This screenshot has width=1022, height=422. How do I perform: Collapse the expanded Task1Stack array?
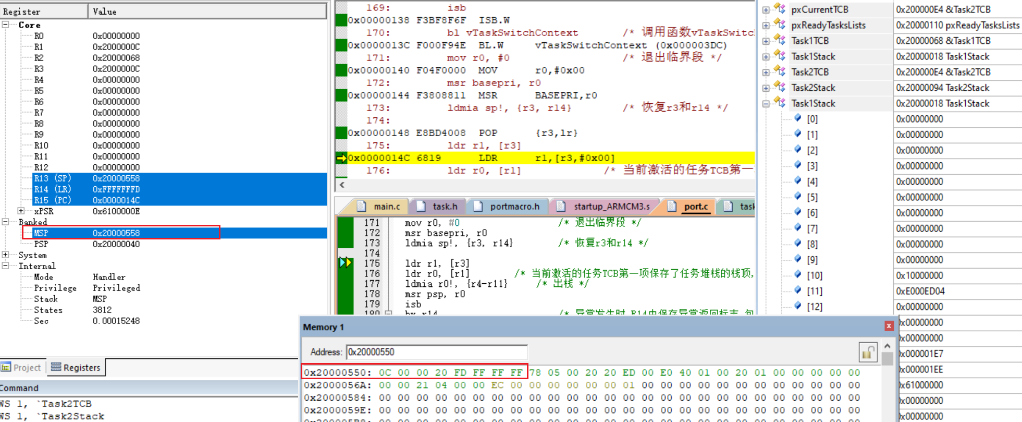[x=766, y=103]
